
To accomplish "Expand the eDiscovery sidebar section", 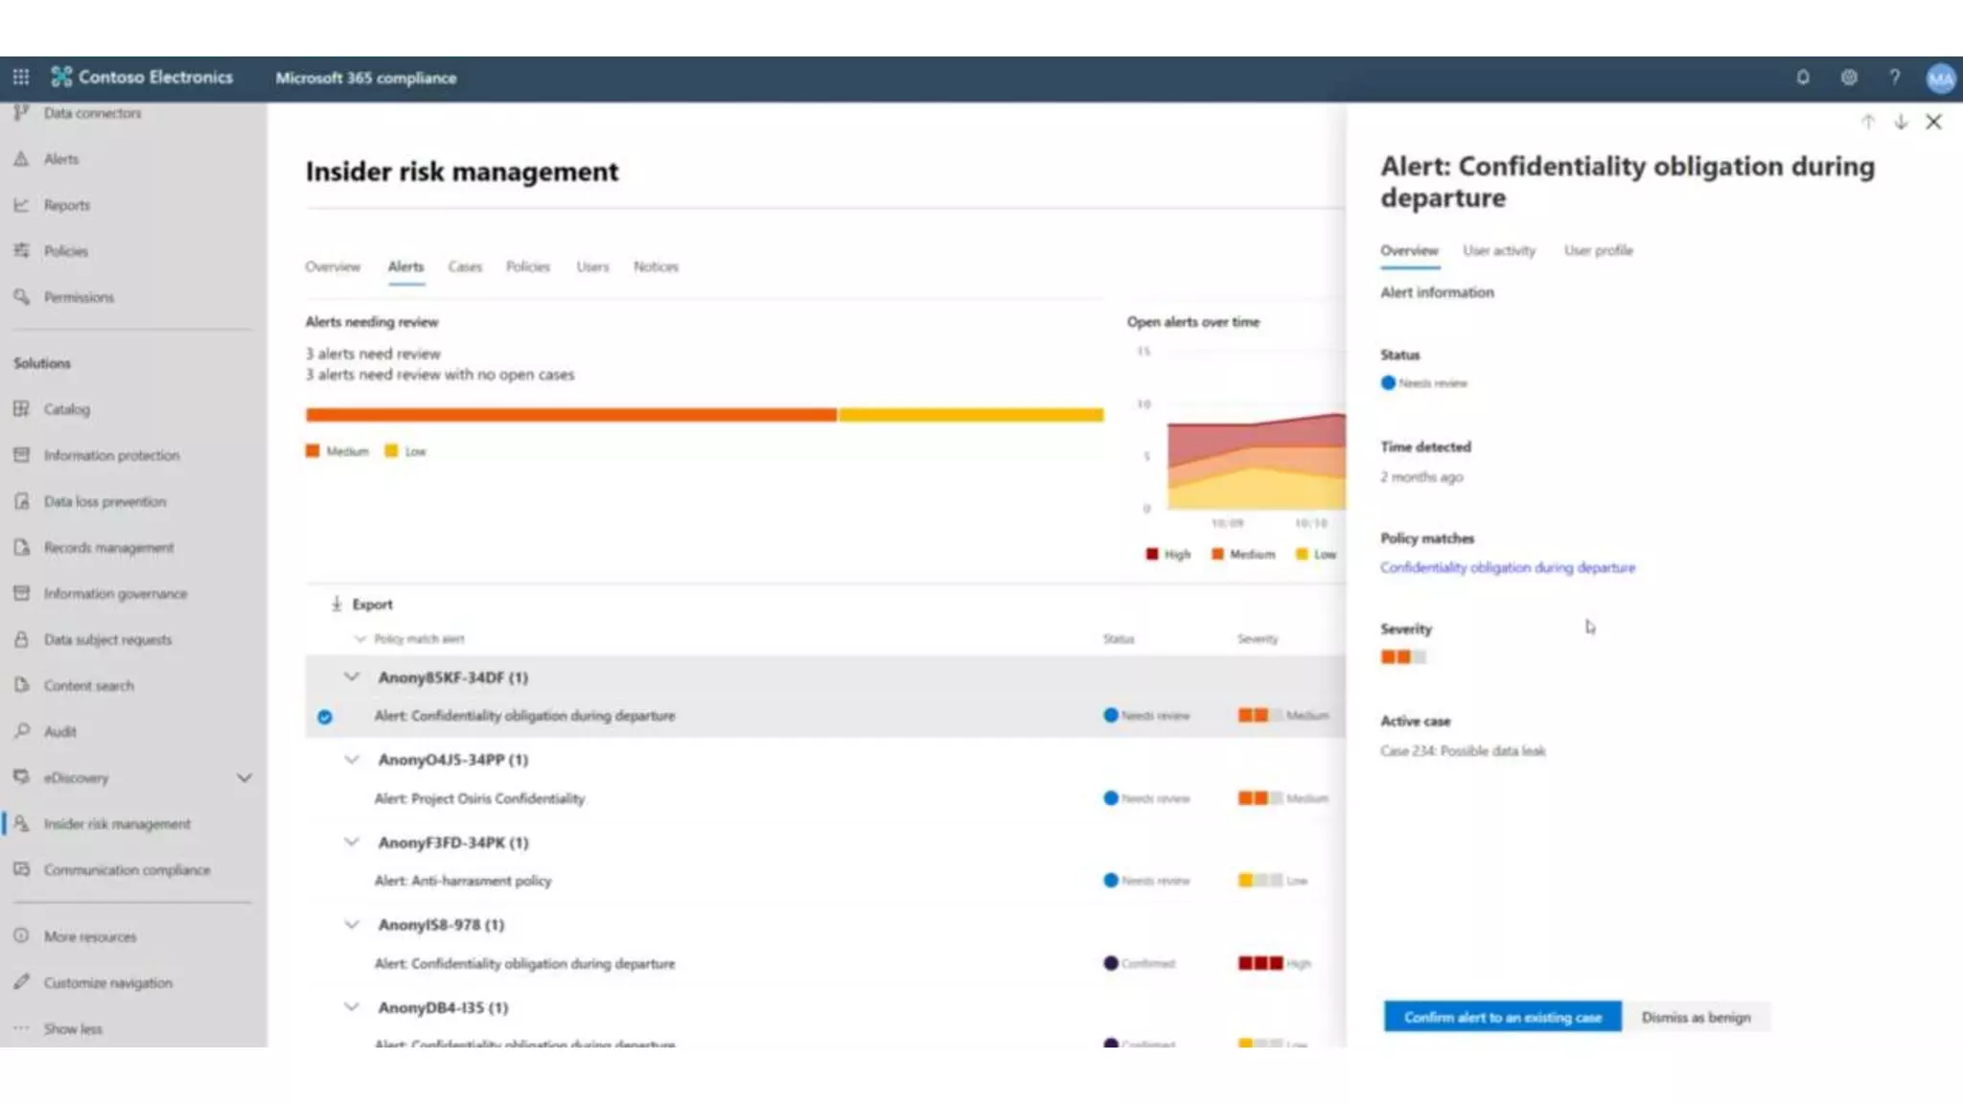I will (x=244, y=777).
